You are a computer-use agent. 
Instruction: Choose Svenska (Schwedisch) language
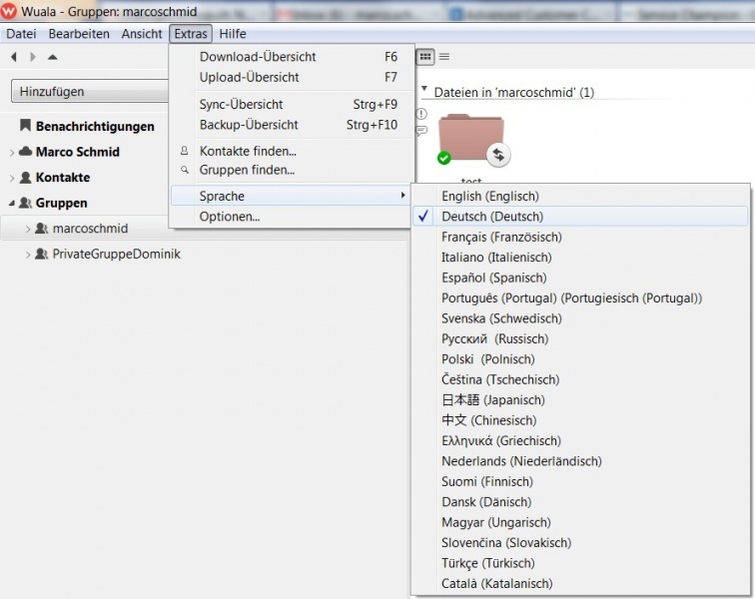[580, 318]
